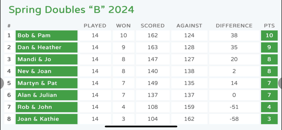
Task: Click the SCORED column header
Action: point(153,26)
